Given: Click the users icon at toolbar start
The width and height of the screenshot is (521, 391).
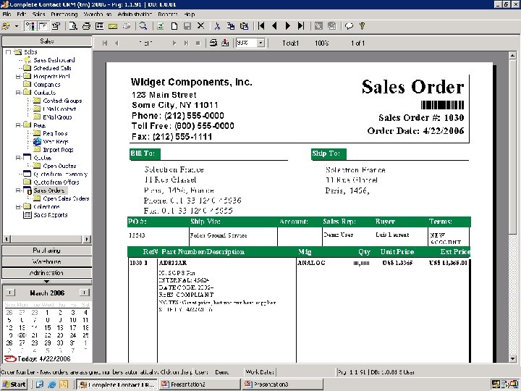Looking at the screenshot, I should (x=6, y=26).
